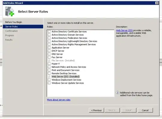Image resolution: width=162 pixels, height=119 pixels.
Task: Select the Progress step in sidebar
Action: click(10, 35)
